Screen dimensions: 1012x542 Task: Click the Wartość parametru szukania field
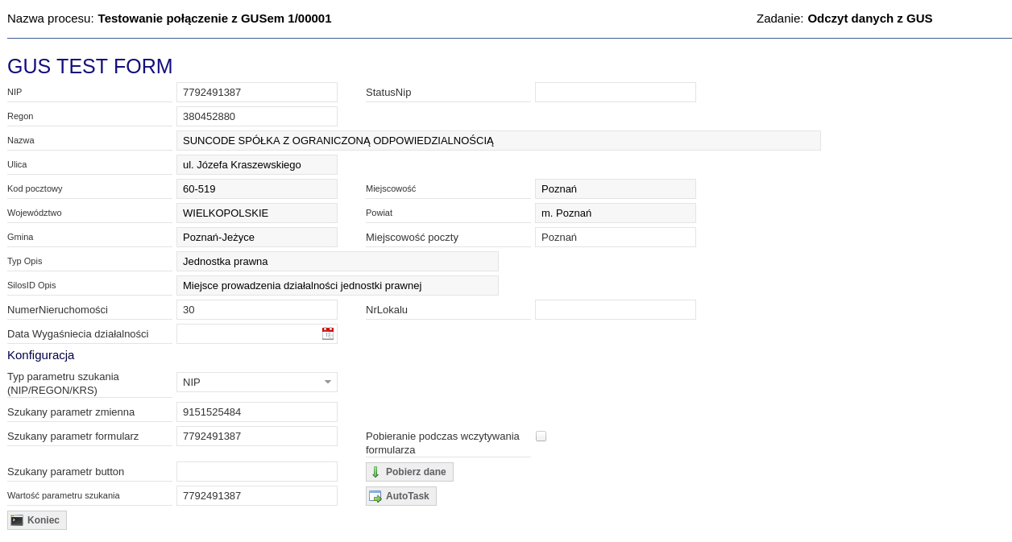(257, 495)
